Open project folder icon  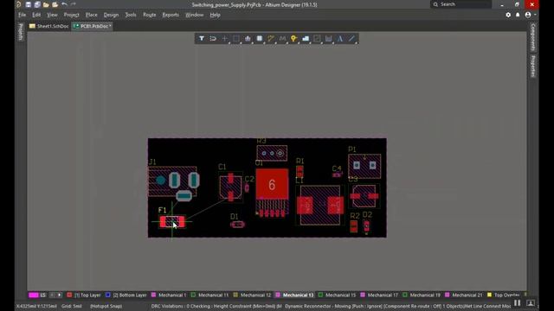(55, 4)
